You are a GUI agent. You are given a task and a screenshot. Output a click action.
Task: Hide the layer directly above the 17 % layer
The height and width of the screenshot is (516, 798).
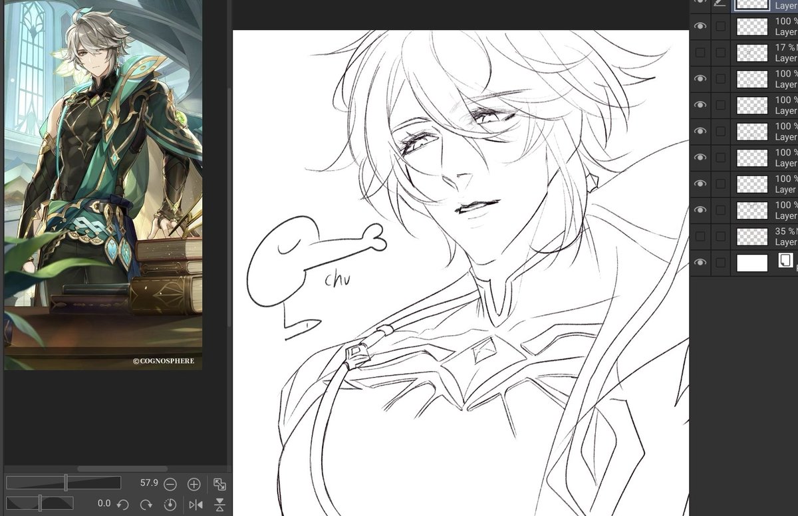coord(700,26)
